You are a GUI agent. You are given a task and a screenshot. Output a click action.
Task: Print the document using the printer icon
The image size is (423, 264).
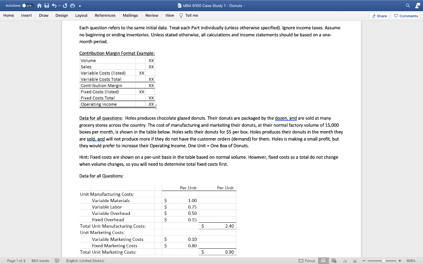tap(72, 6)
